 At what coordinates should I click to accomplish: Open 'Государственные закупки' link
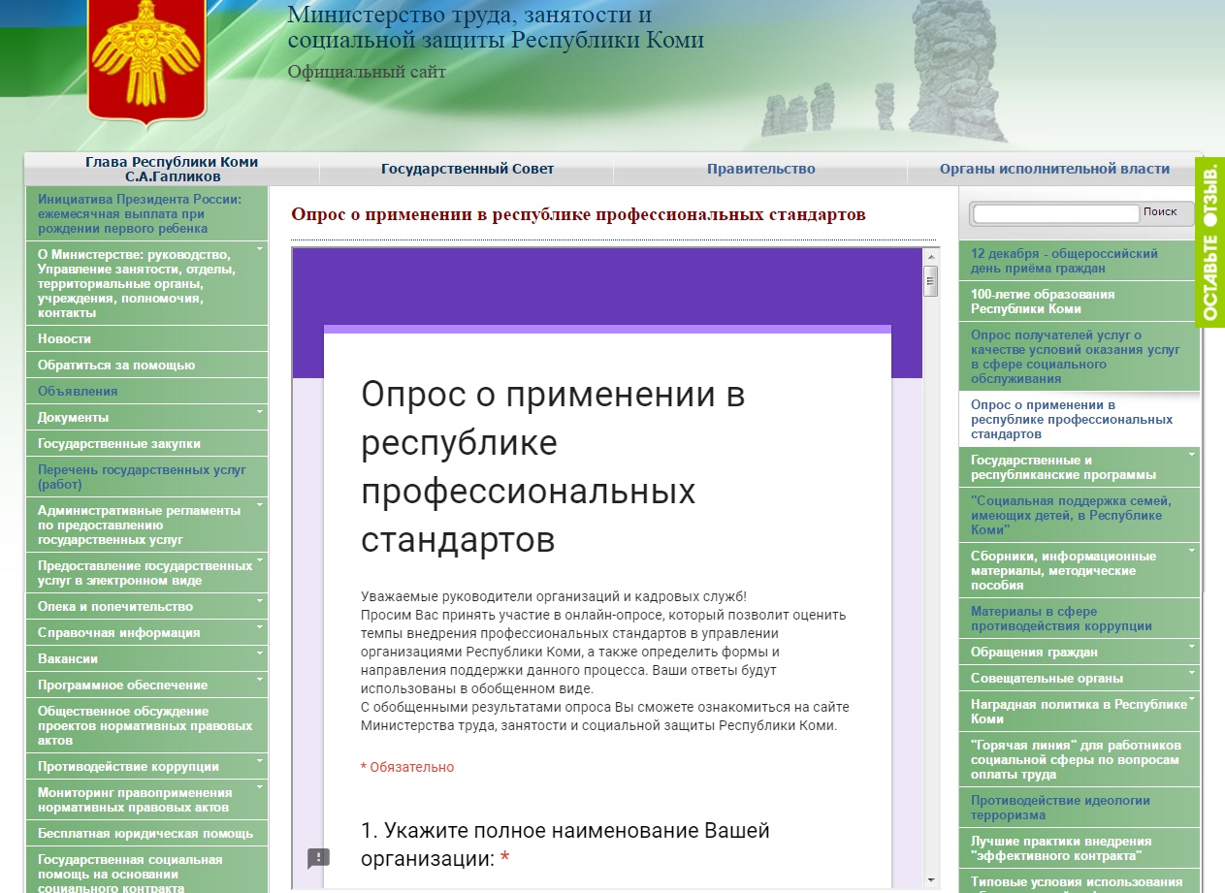point(146,444)
